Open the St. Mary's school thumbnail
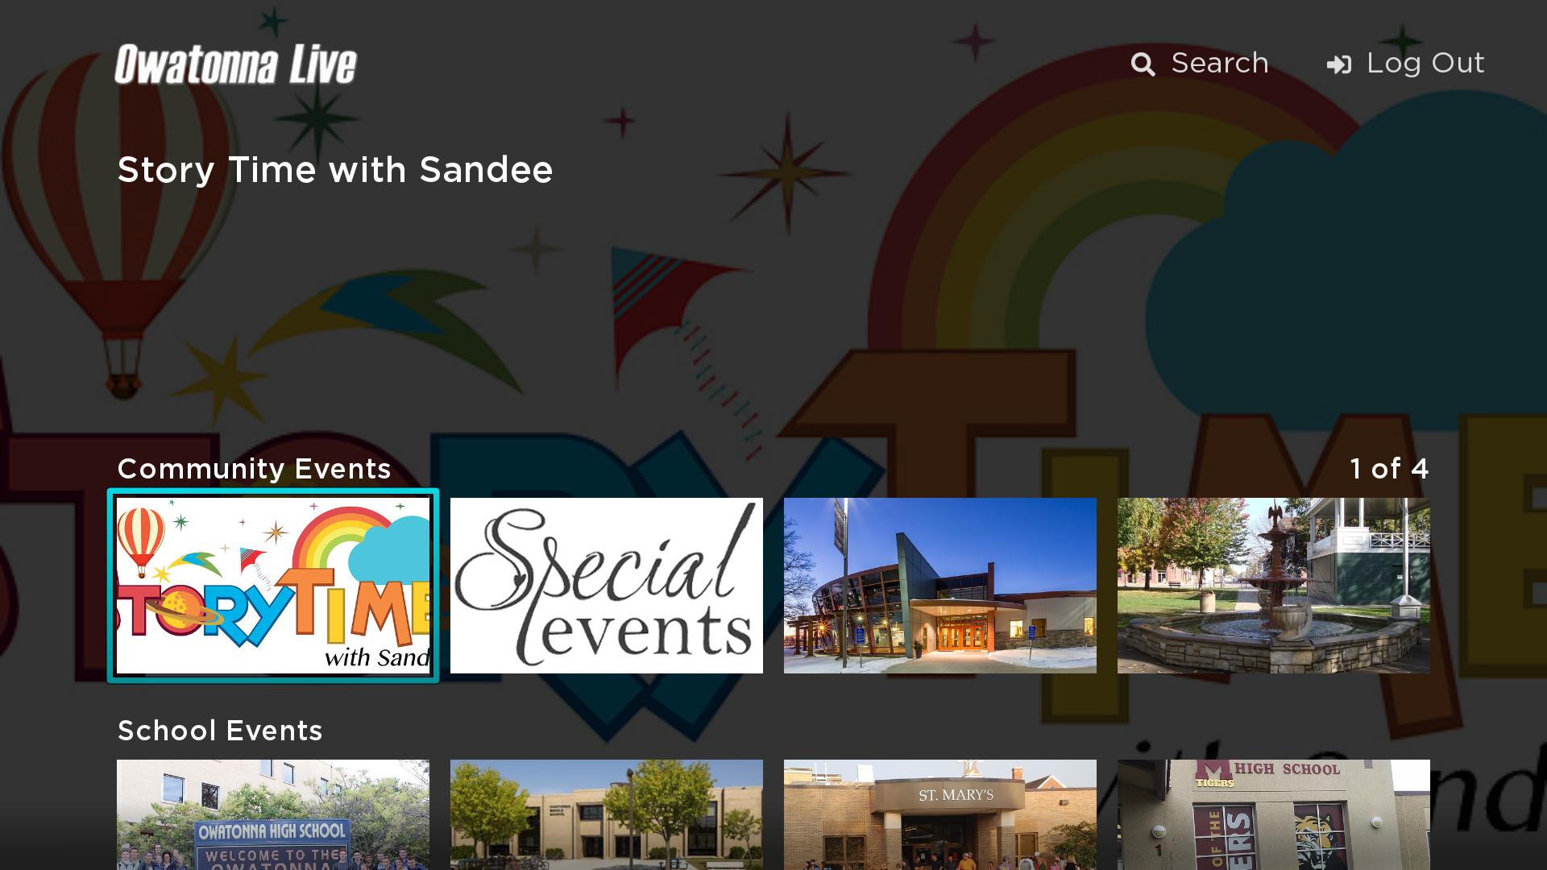The height and width of the screenshot is (870, 1547). (940, 814)
